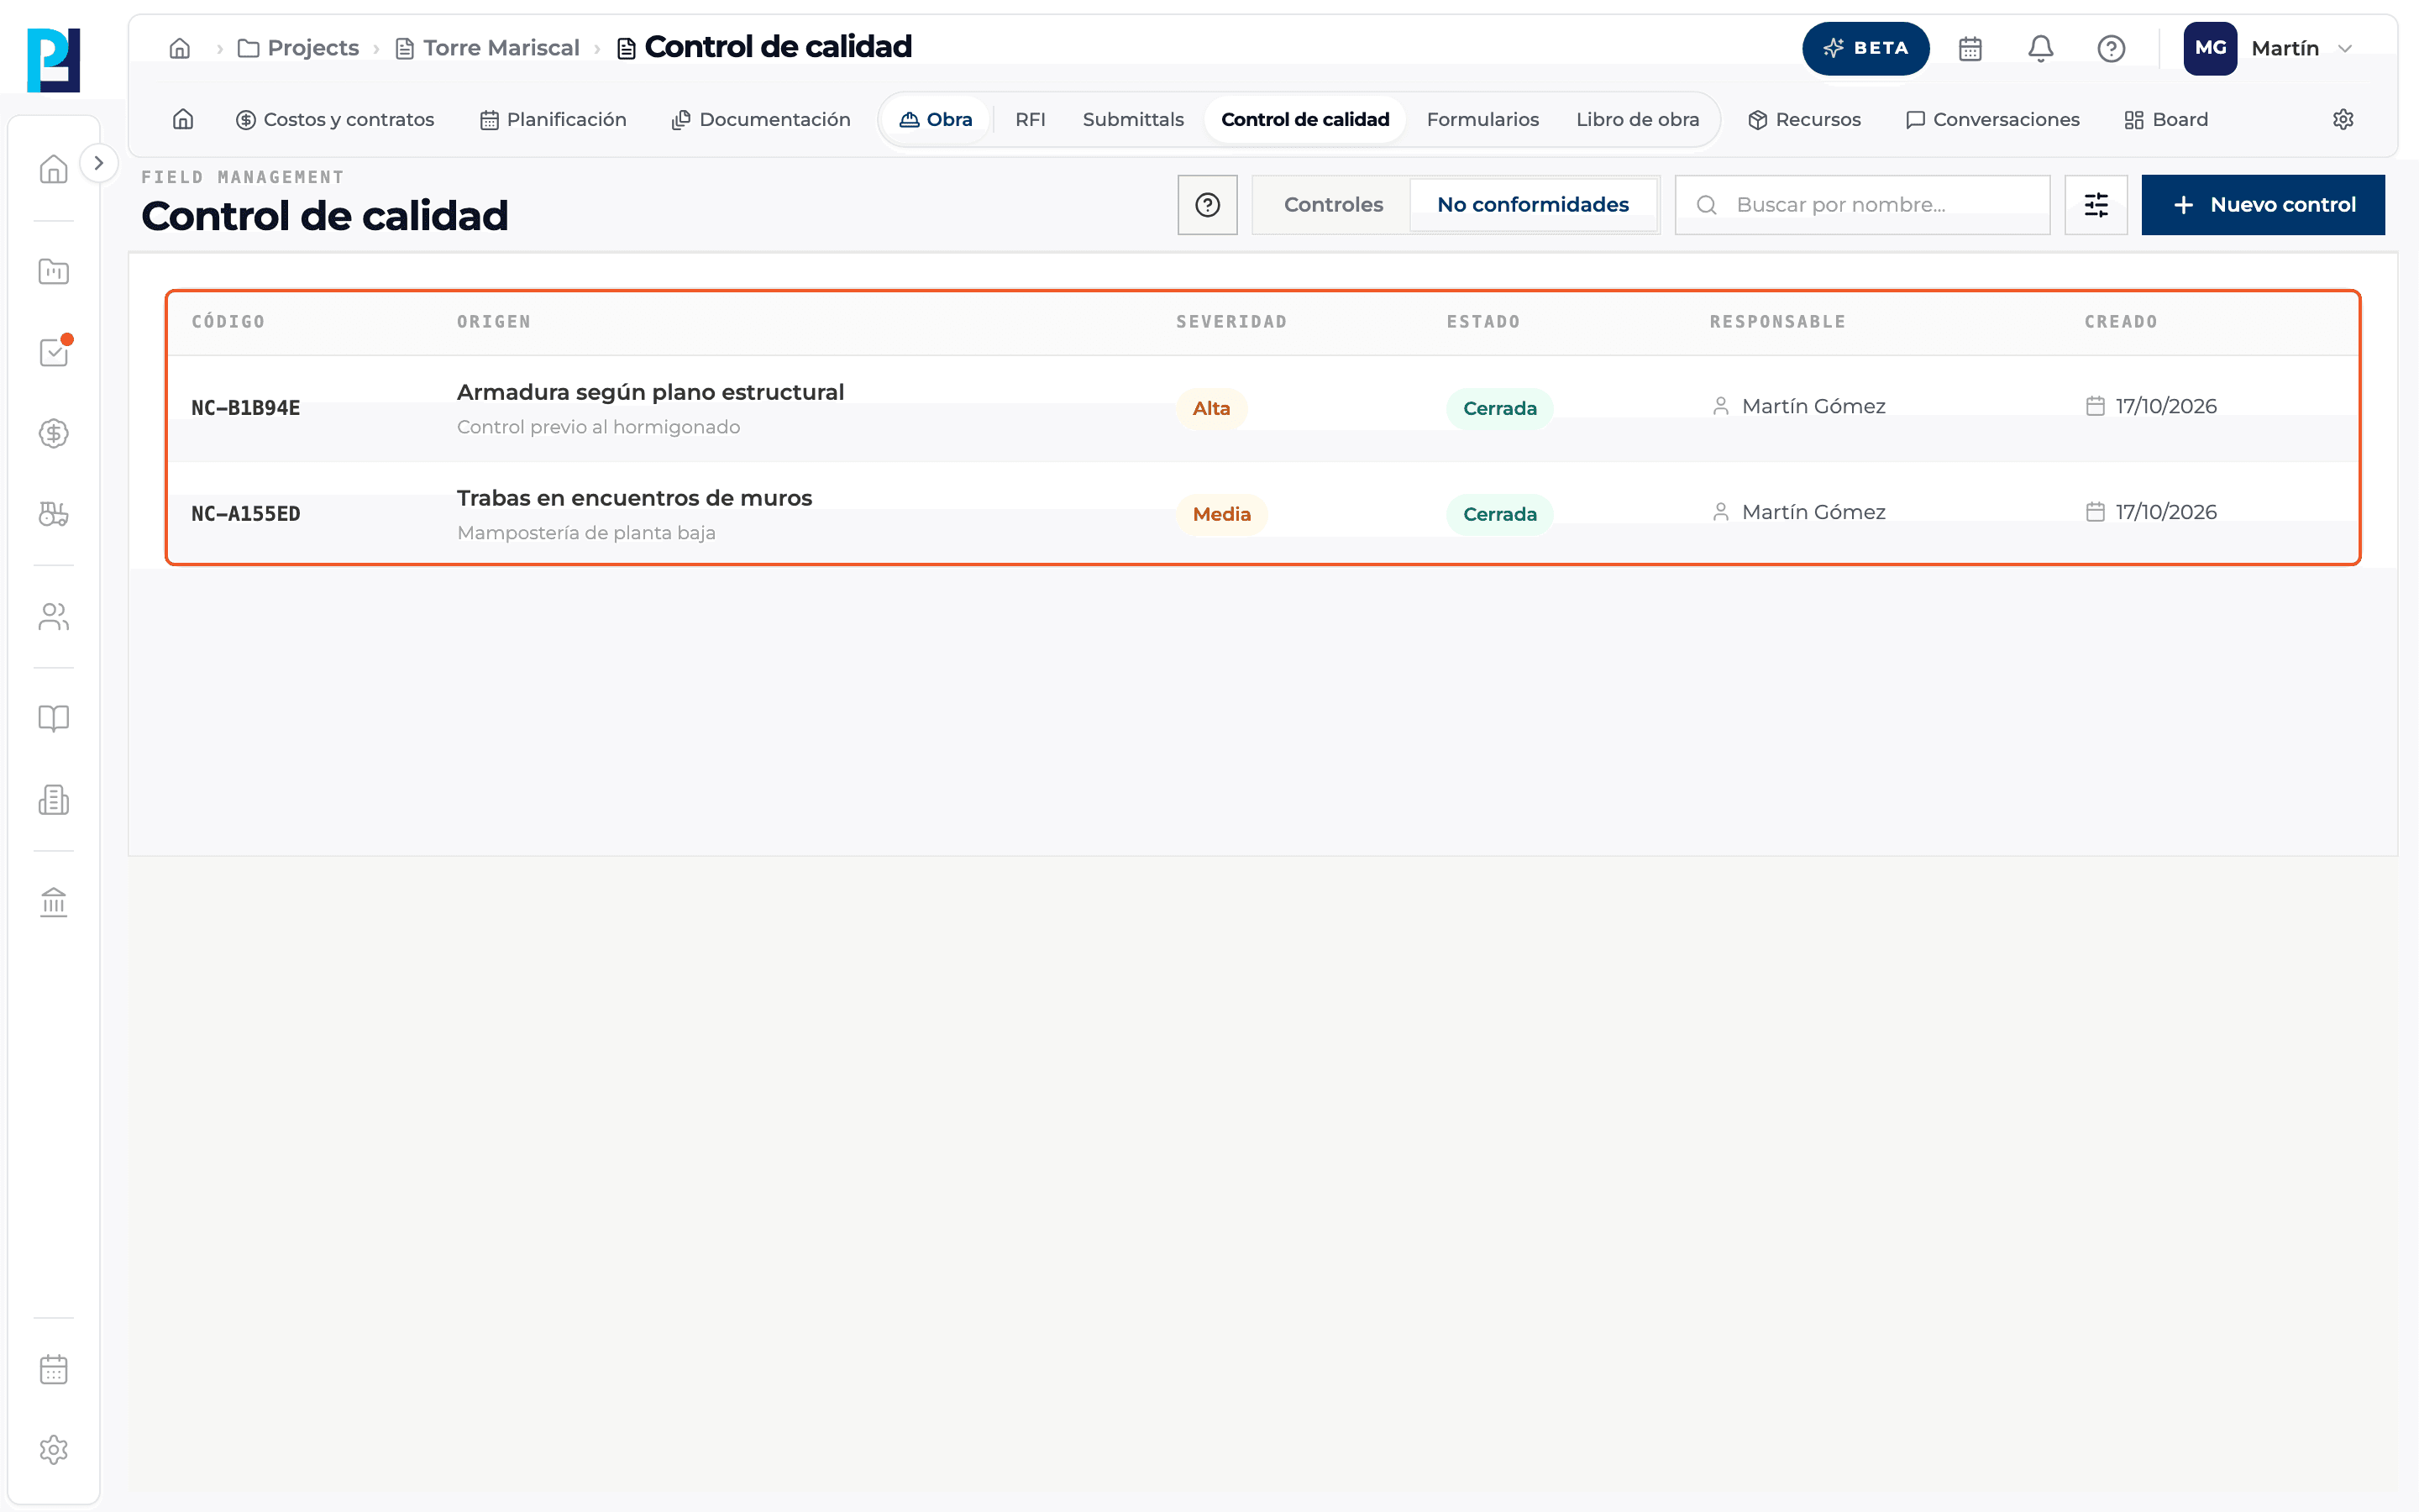Viewport: 2419px width, 1512px height.
Task: Open Board section
Action: [2166, 119]
